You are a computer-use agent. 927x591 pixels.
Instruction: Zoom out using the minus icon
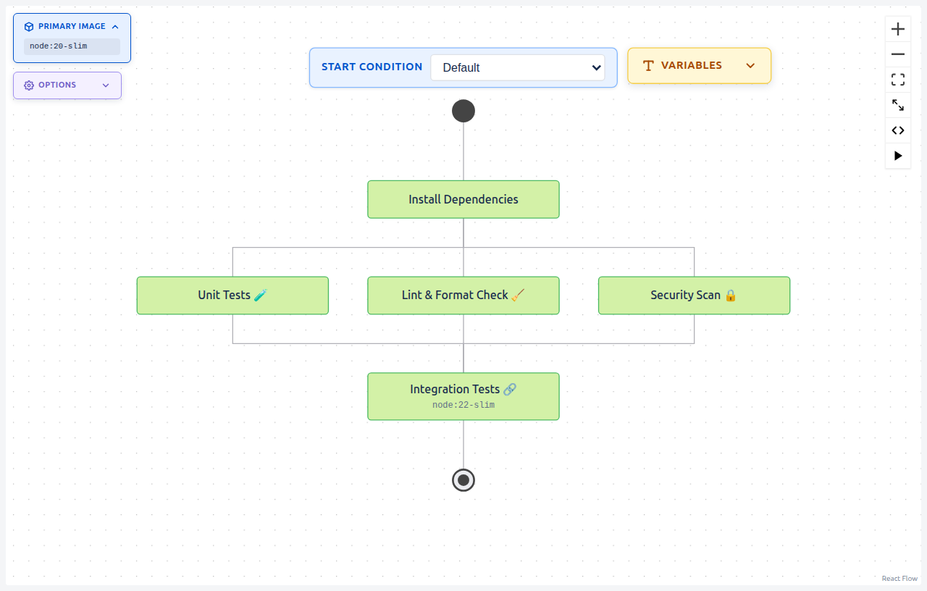point(897,54)
